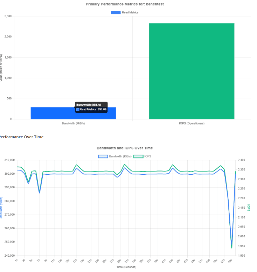Click the 2,500 label on the bar chart y-axis

click(8, 16)
